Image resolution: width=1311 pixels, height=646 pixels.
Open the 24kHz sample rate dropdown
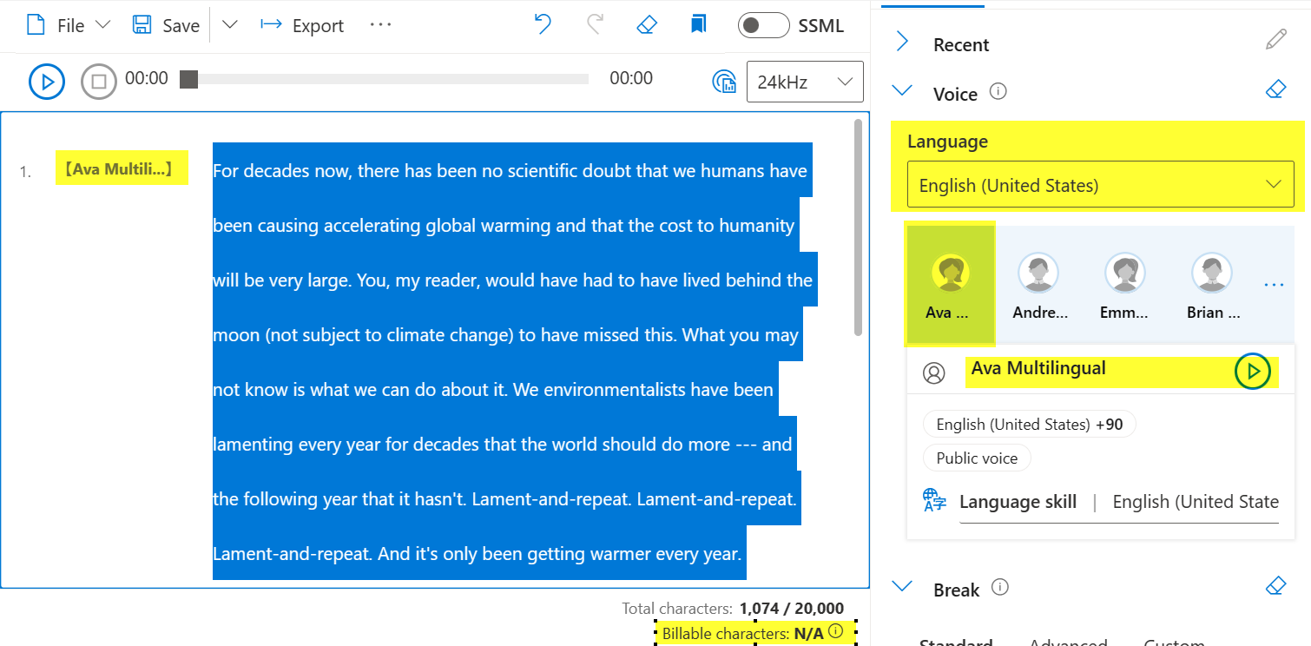805,82
